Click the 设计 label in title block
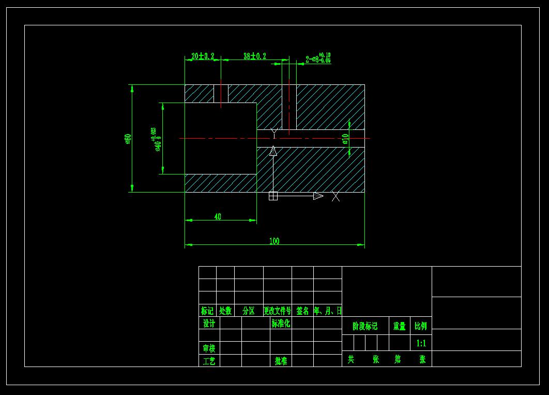Viewport: 549px width, 395px height. (x=209, y=324)
